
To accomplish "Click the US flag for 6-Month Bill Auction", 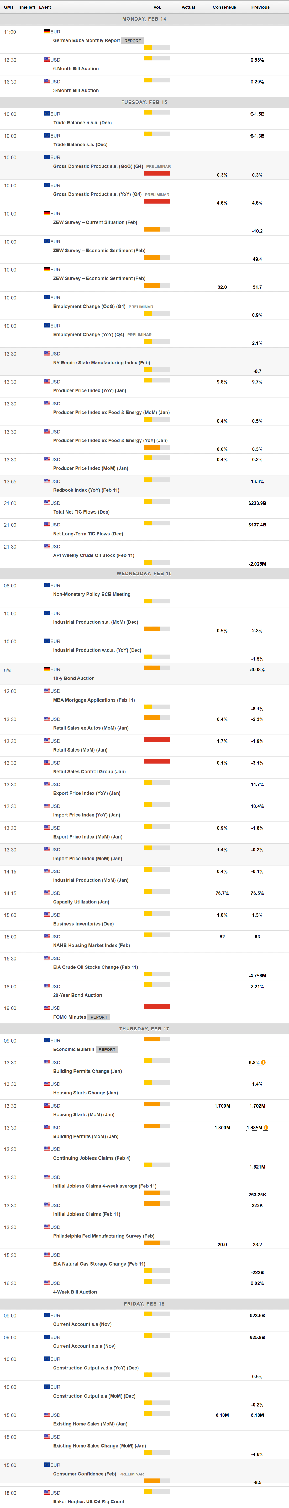I will tap(47, 60).
